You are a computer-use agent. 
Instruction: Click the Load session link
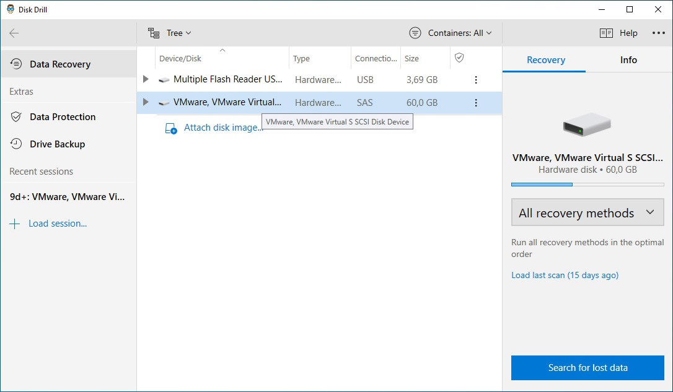click(58, 224)
